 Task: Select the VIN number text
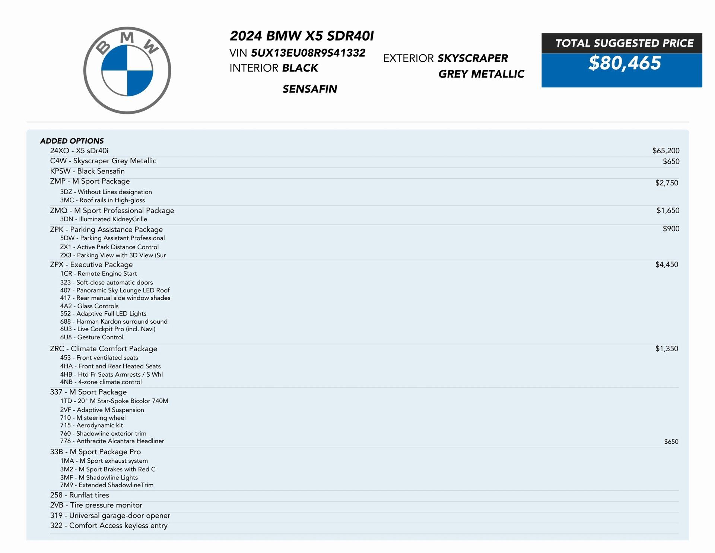pos(308,53)
